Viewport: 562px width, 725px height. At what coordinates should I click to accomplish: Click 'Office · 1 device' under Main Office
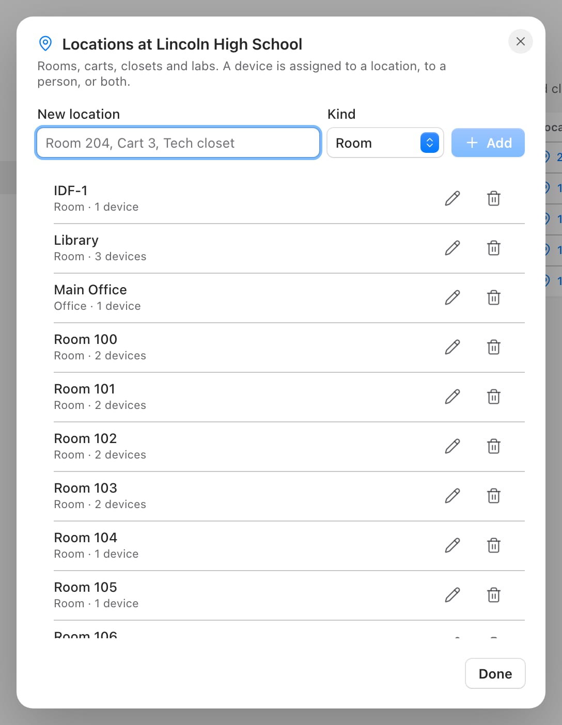(98, 306)
